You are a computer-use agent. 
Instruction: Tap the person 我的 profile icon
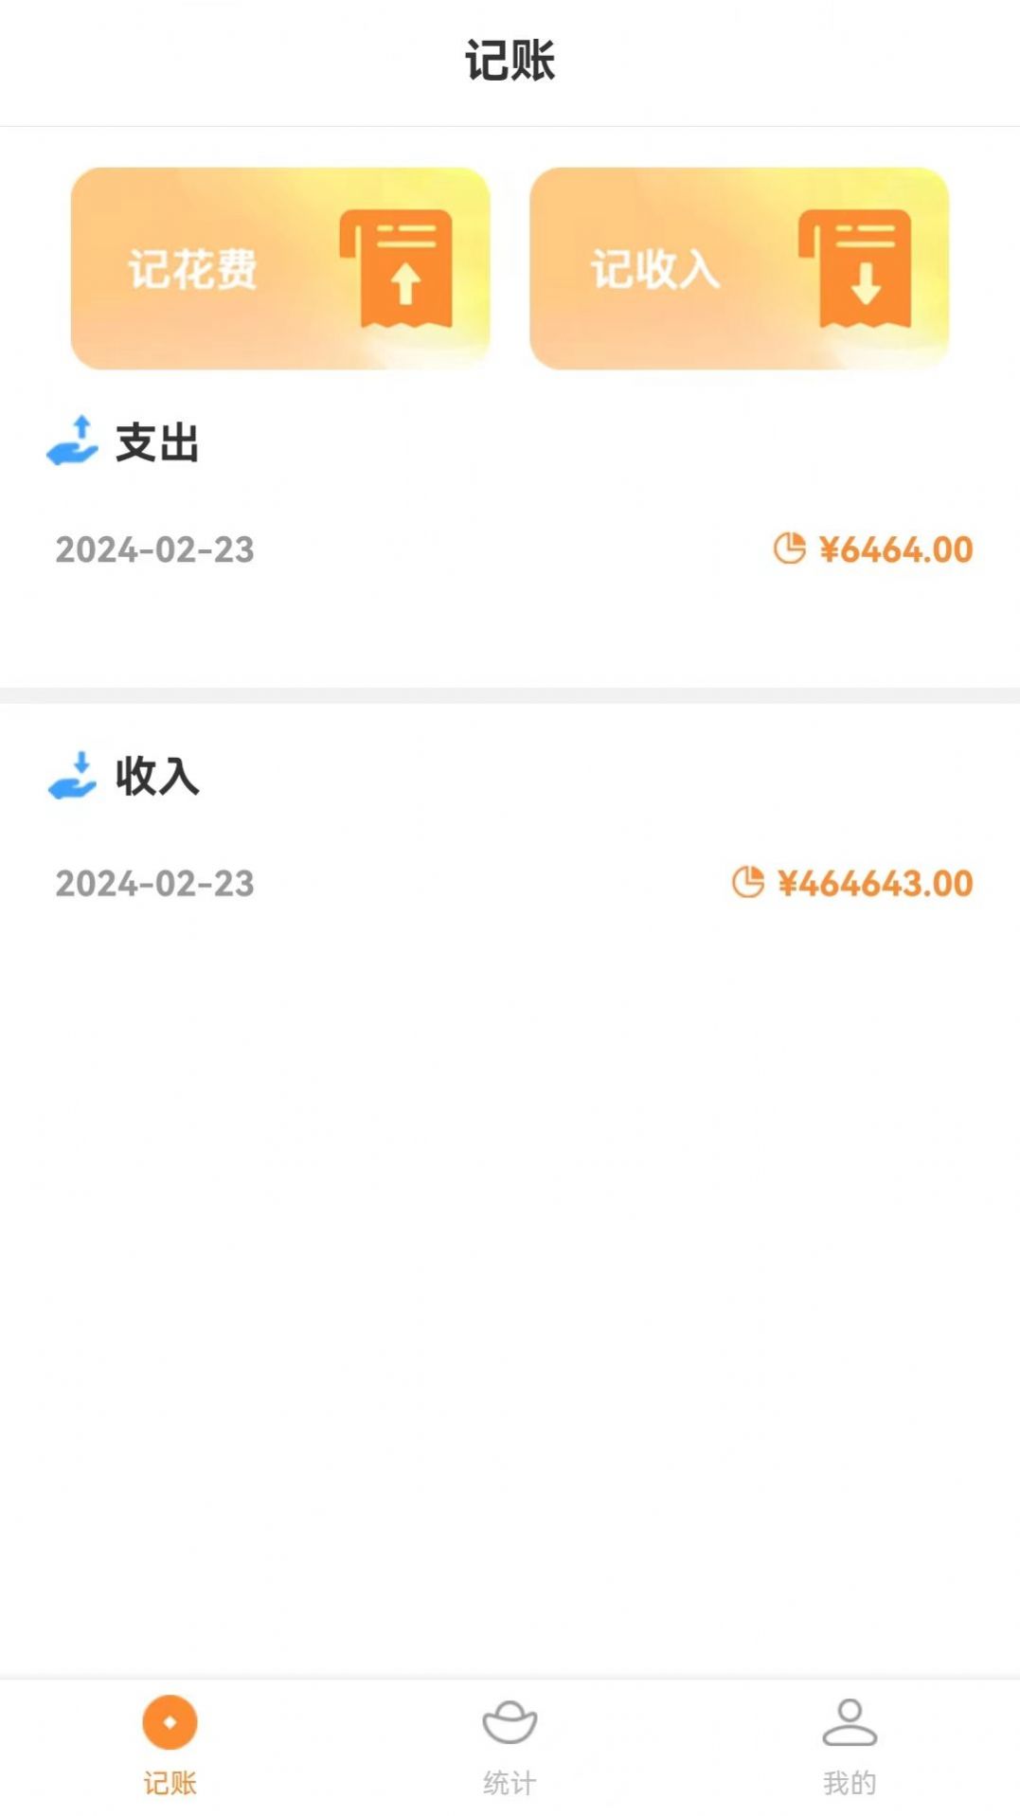850,1721
